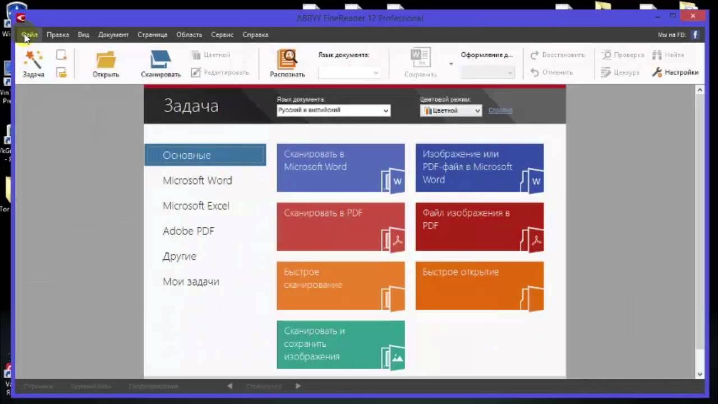Viewport: 718px width, 404px height.
Task: Start the Быстрое открытие task
Action: click(480, 286)
